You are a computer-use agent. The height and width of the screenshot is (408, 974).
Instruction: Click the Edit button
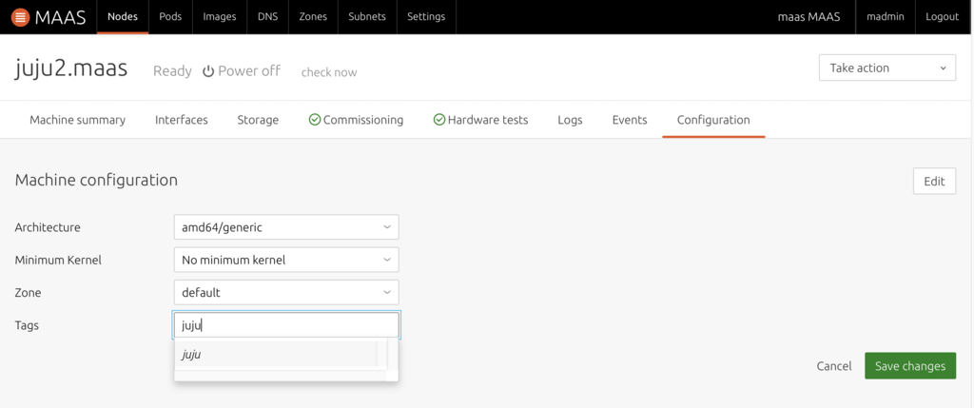(934, 182)
